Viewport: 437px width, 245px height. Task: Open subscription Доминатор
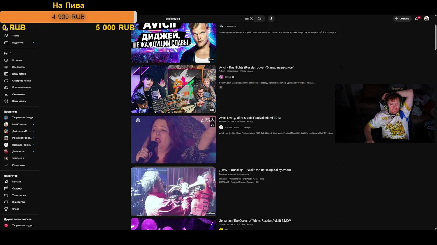[18, 151]
